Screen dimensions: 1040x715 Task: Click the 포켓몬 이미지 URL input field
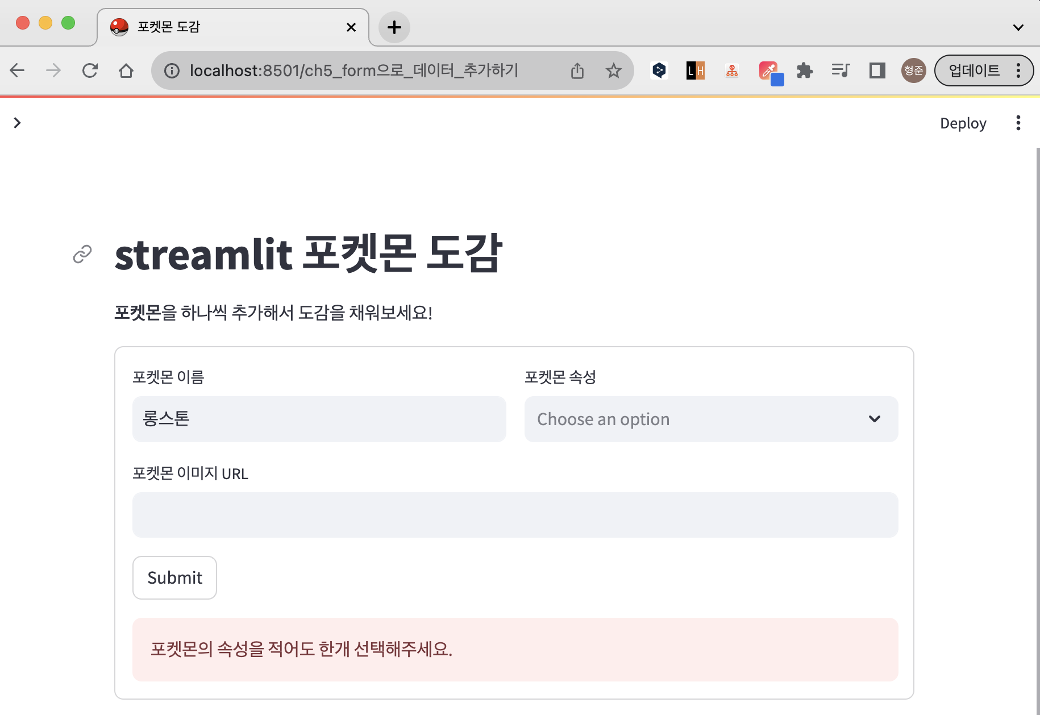(515, 515)
